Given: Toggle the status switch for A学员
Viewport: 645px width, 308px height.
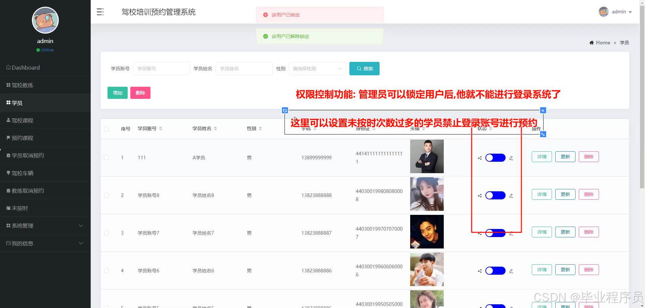Looking at the screenshot, I should [496, 158].
